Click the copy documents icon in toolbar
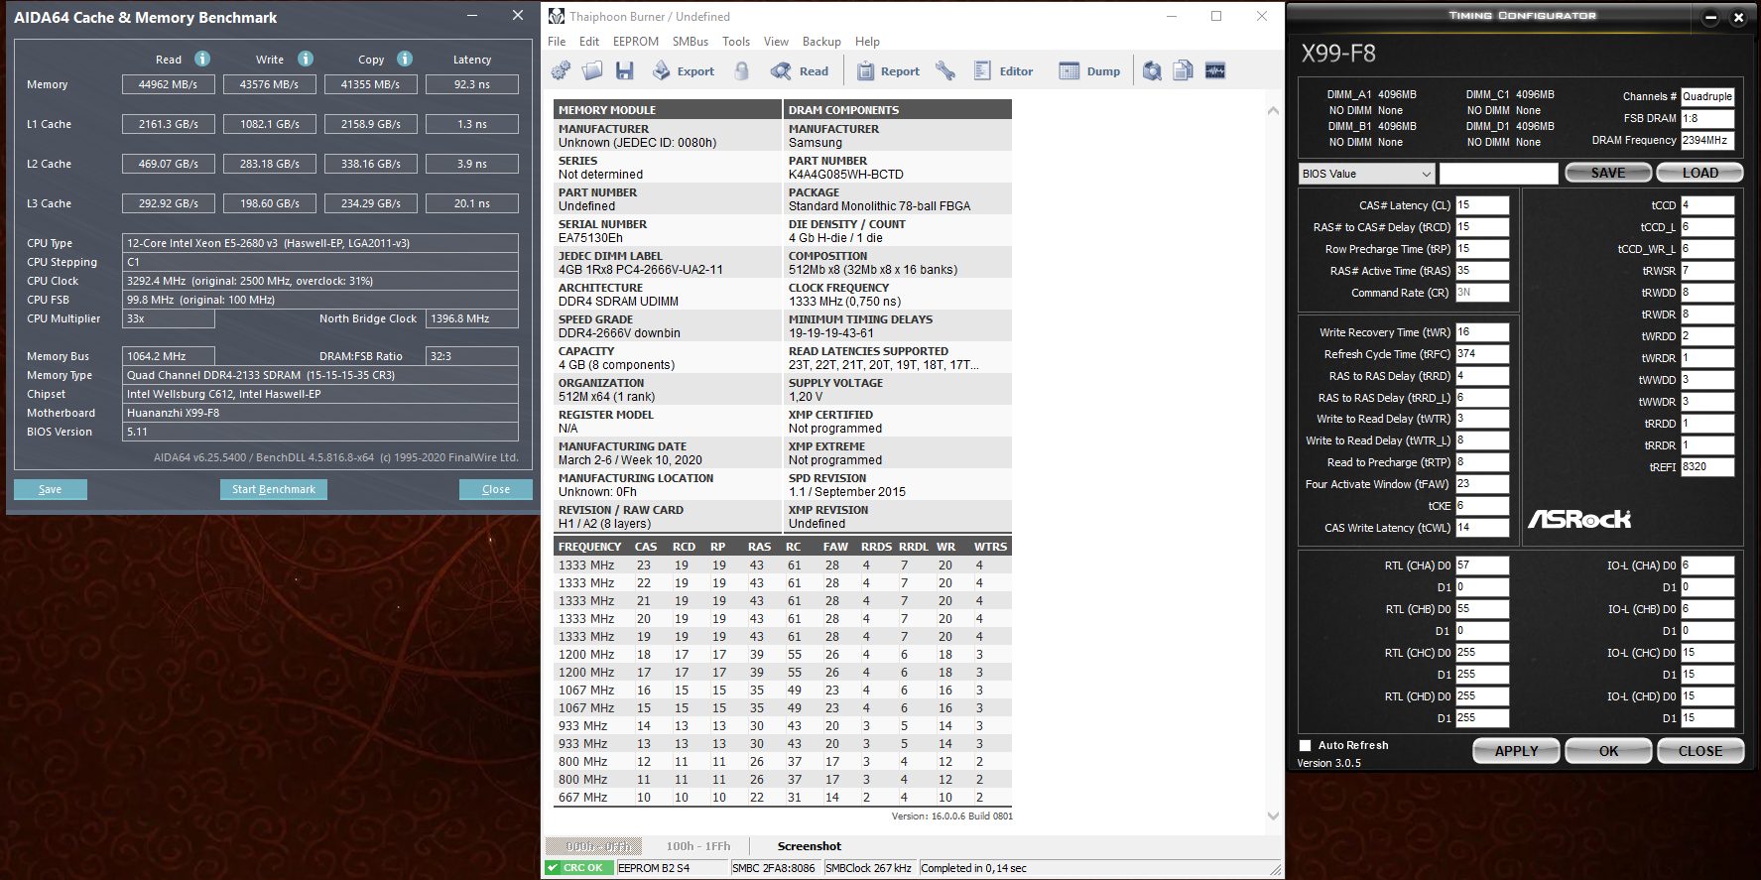Viewport: 1761px width, 880px height. coord(1183,70)
